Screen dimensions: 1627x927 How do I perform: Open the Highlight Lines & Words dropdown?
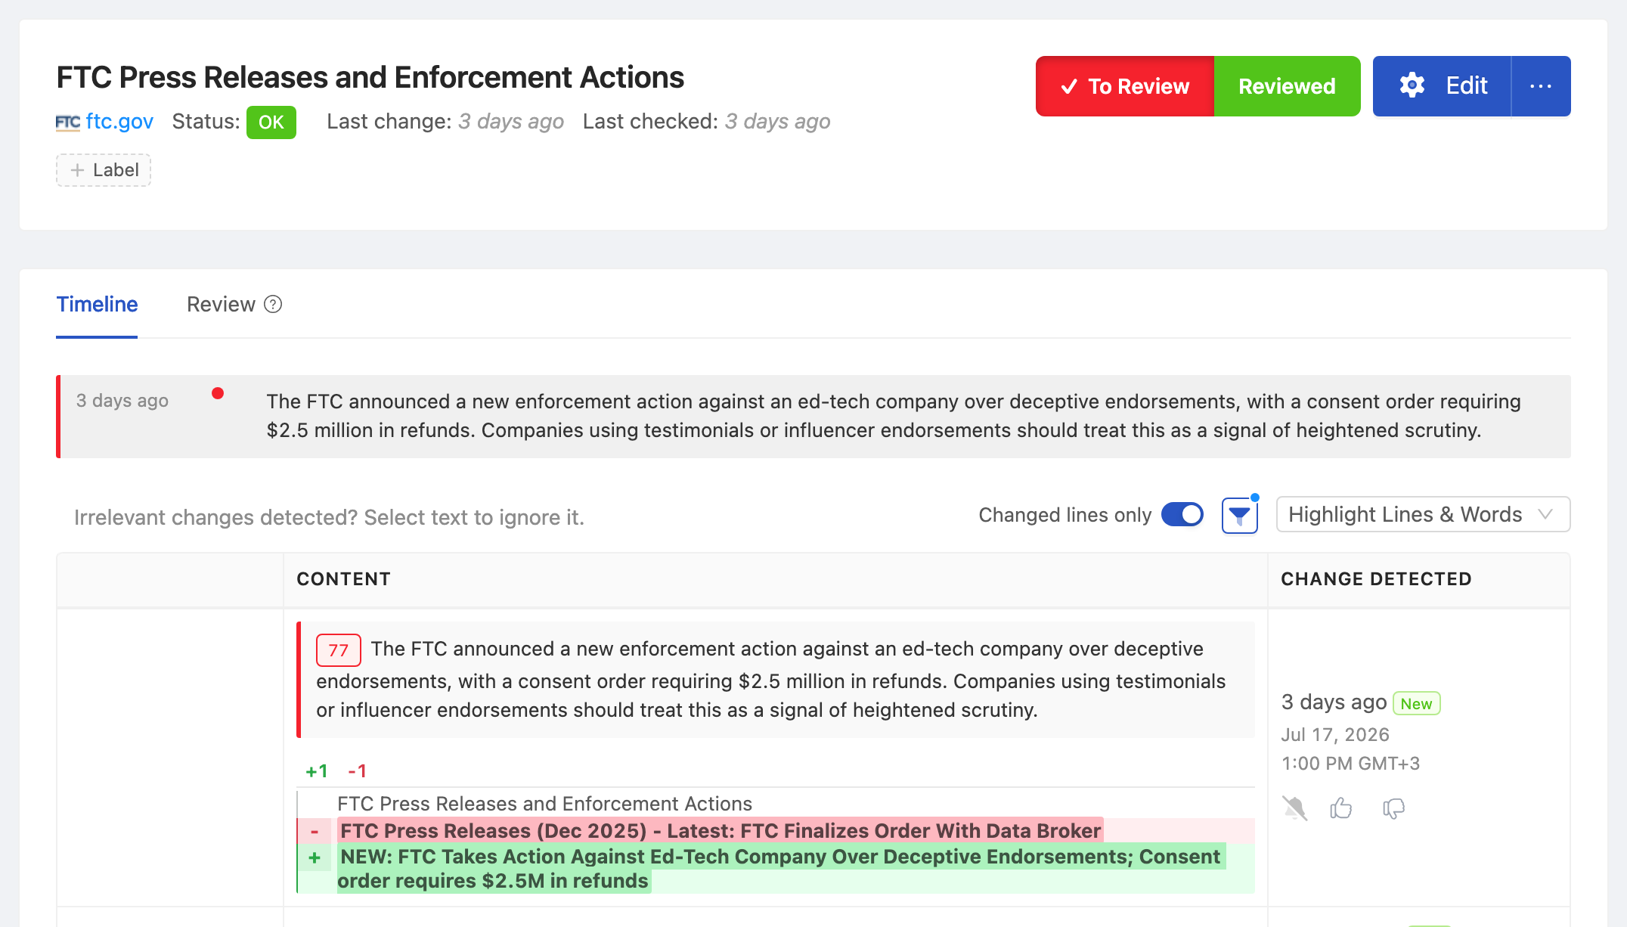[x=1423, y=515]
